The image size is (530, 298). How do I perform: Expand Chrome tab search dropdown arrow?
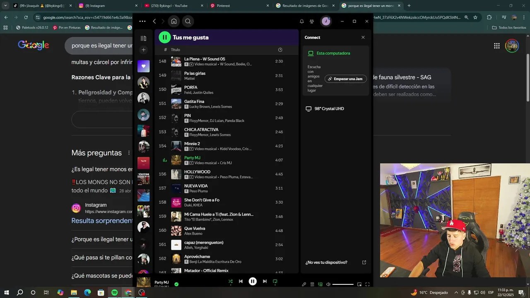coord(5,6)
